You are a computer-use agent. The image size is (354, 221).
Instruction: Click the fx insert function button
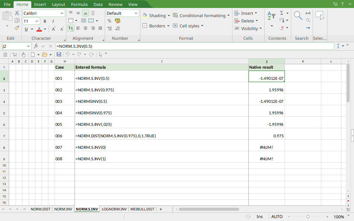(x=36, y=46)
